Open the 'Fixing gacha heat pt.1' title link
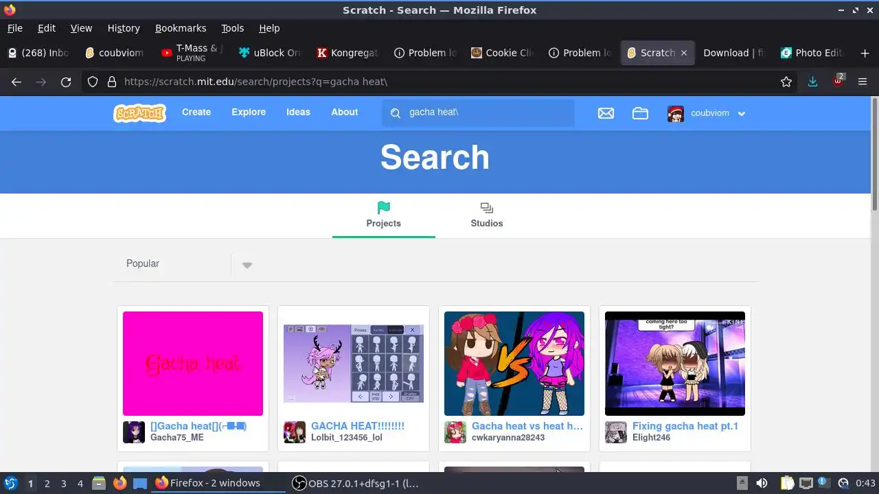This screenshot has width=879, height=494. (x=685, y=426)
